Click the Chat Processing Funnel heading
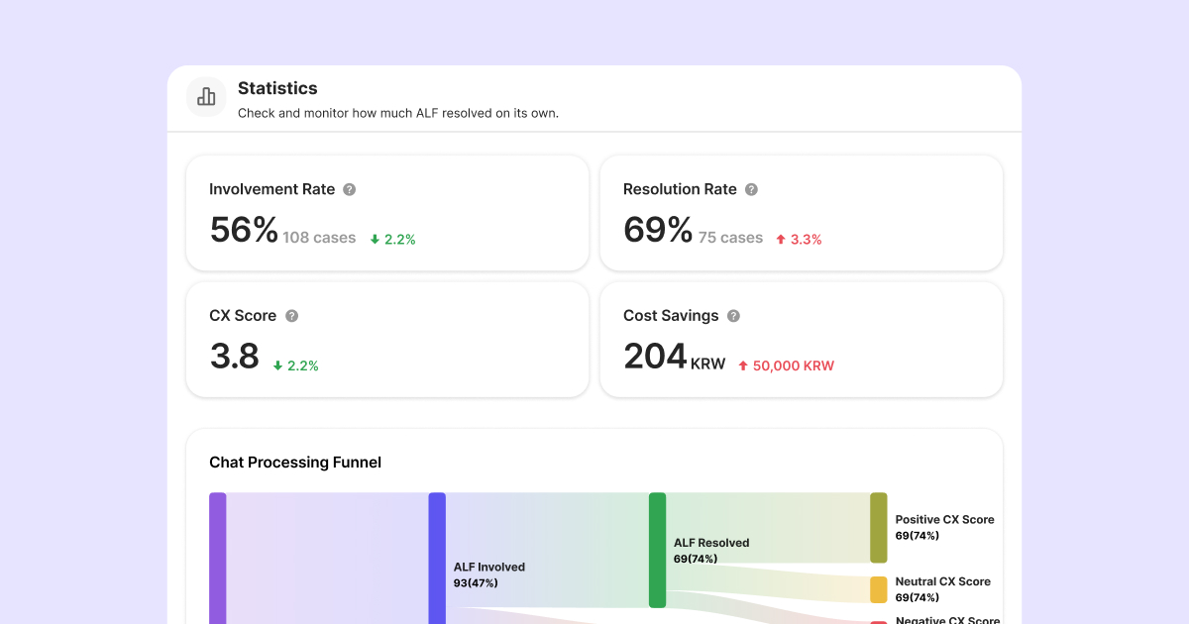The width and height of the screenshot is (1189, 624). tap(295, 463)
